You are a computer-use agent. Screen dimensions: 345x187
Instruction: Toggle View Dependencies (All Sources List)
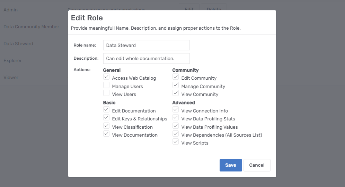pos(176,134)
